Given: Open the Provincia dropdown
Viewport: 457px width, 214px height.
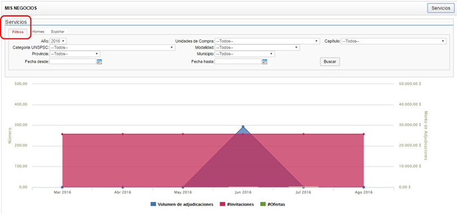Looking at the screenshot, I should pyautogui.click(x=75, y=54).
